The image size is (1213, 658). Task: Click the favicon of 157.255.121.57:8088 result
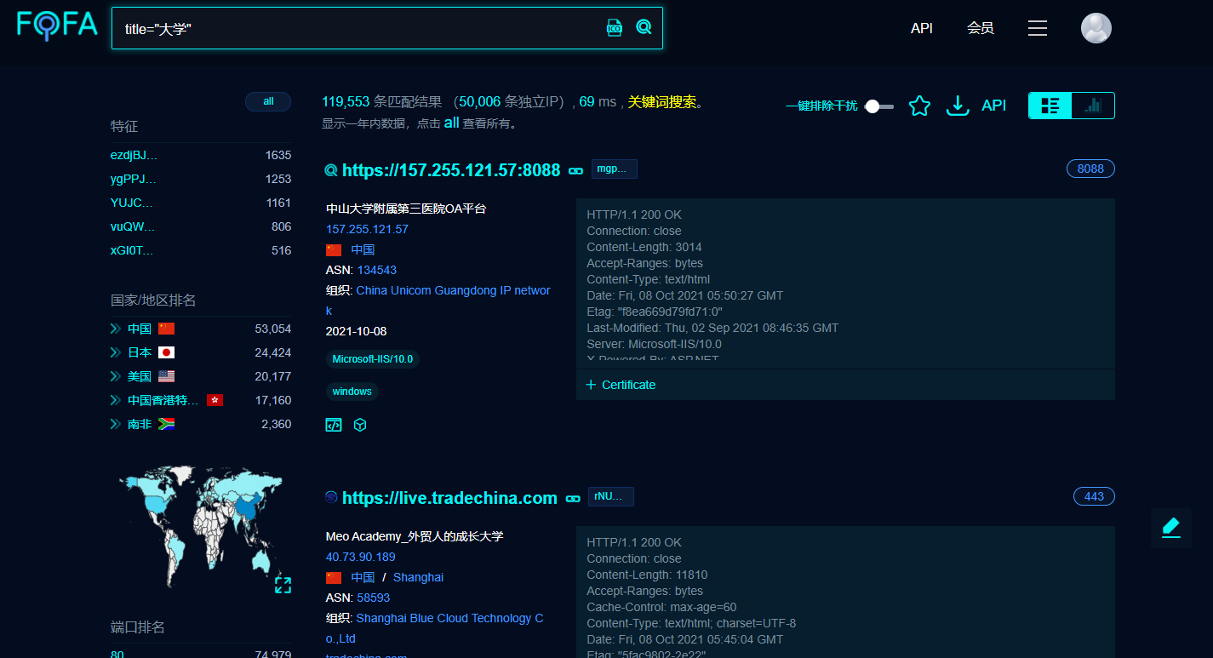332,170
